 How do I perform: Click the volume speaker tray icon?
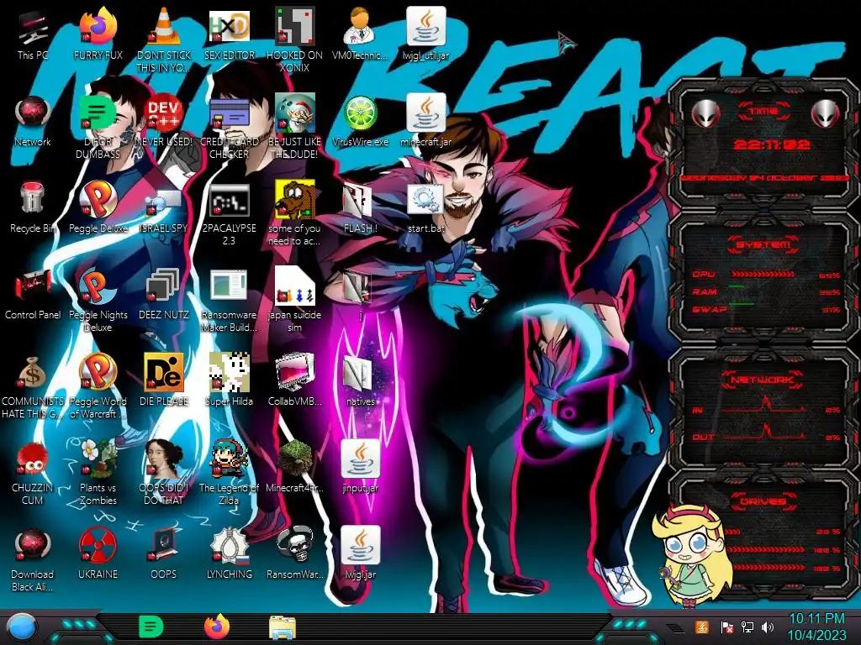pos(769,627)
